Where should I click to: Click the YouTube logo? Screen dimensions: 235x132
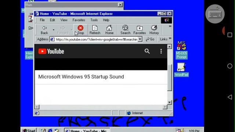[51, 51]
